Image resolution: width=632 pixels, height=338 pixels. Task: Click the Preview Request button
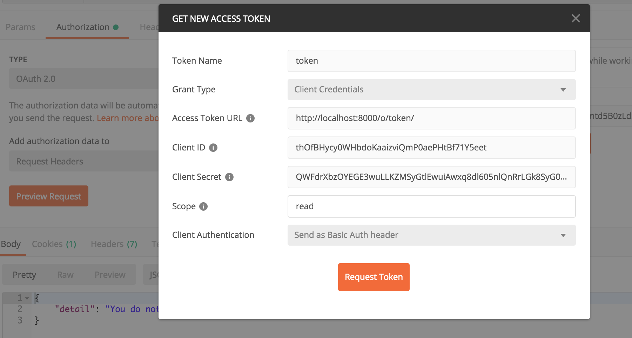coord(49,196)
